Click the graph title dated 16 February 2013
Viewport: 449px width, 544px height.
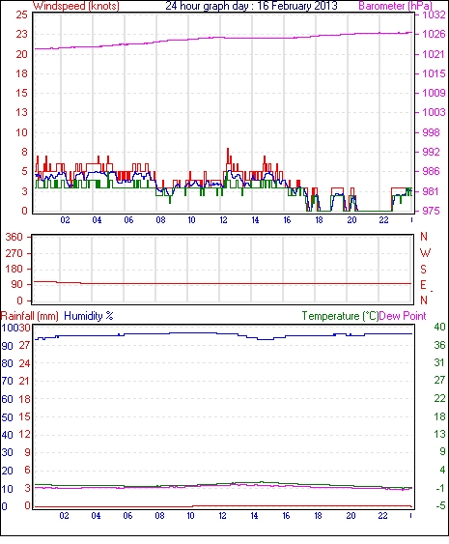[251, 6]
